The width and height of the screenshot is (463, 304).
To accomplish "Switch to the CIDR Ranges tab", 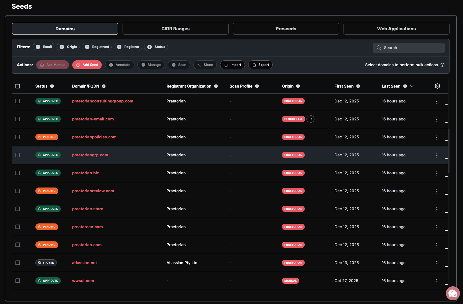I will (x=175, y=29).
